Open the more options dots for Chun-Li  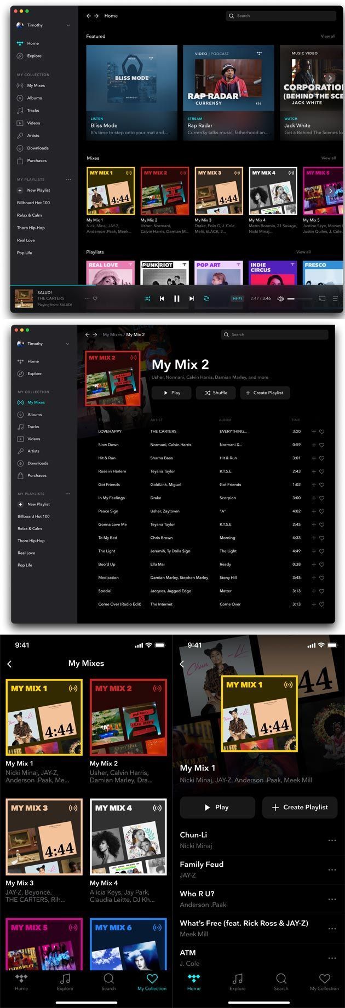[332, 840]
